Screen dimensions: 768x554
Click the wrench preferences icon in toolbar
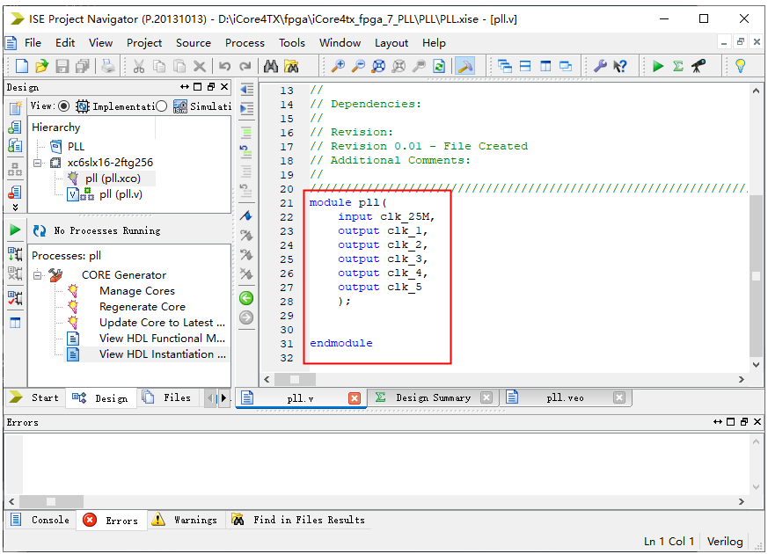601,66
